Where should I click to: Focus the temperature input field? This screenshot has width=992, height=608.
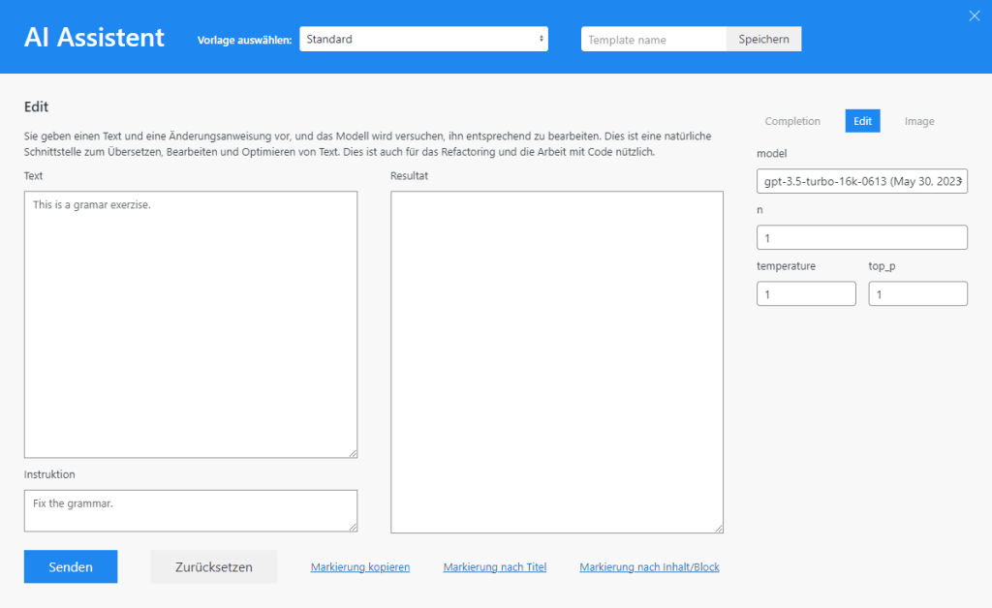point(806,294)
